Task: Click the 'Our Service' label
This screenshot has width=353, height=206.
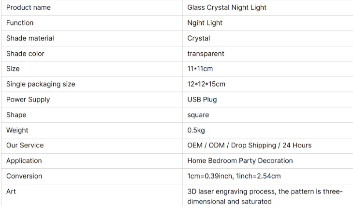Action: click(x=25, y=145)
